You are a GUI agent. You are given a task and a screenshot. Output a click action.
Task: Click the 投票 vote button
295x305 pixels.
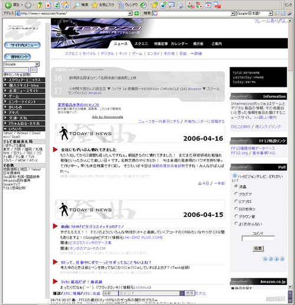(x=258, y=248)
